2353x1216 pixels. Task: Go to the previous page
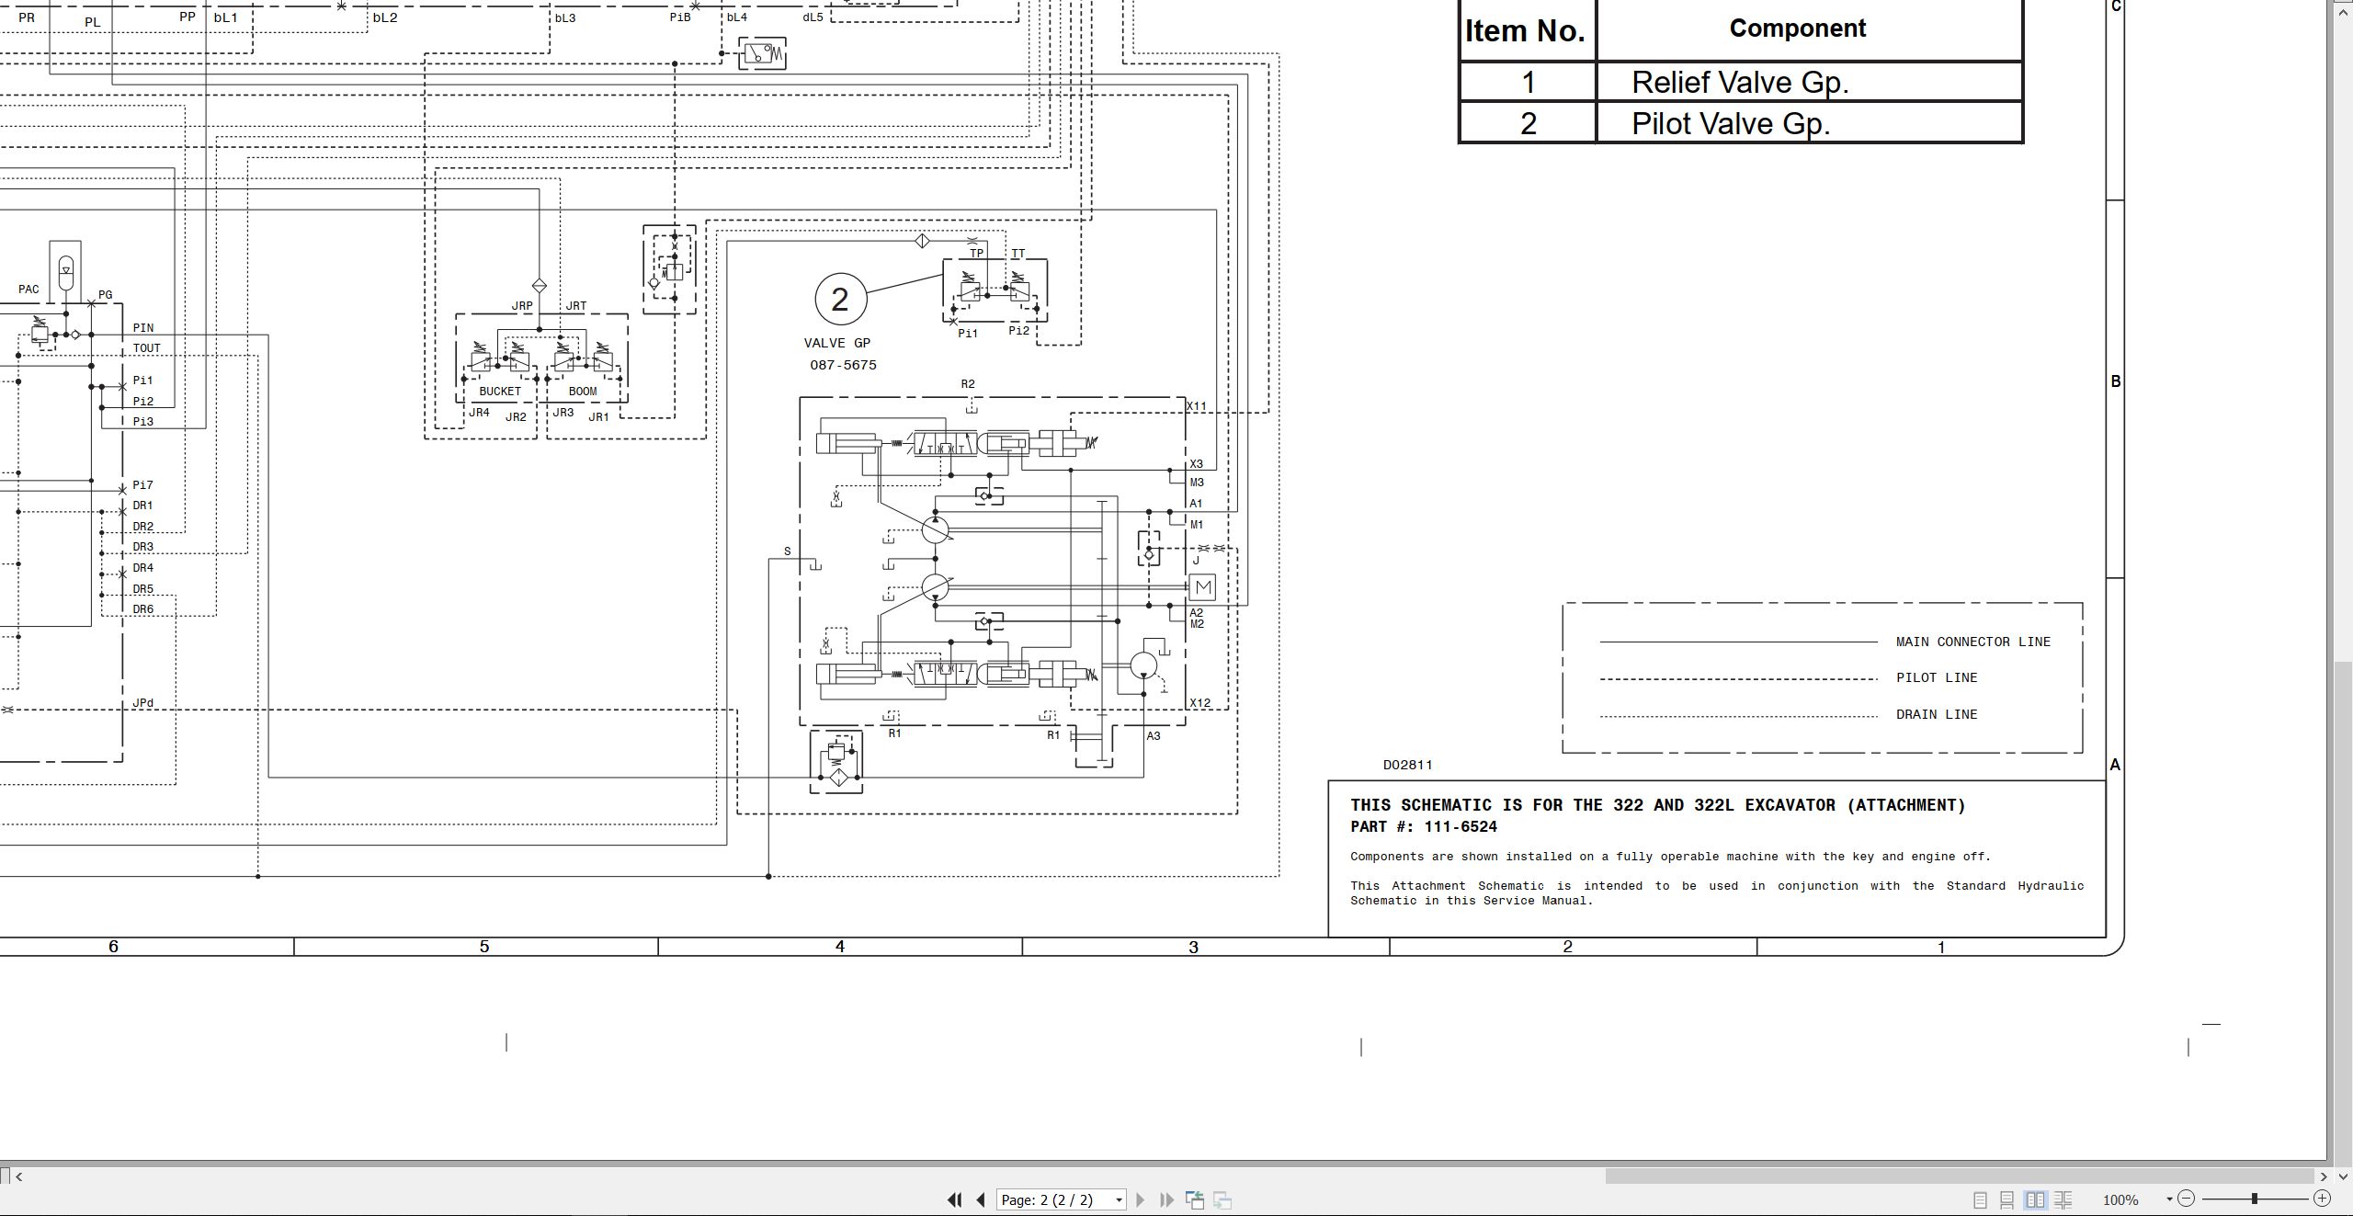[x=981, y=1199]
